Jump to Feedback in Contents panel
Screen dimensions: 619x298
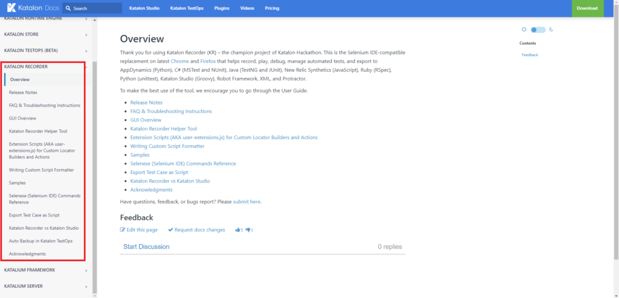[x=530, y=55]
